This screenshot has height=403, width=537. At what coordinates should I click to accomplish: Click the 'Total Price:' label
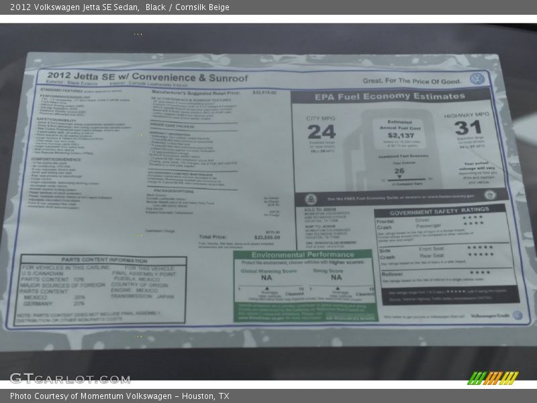tap(213, 237)
